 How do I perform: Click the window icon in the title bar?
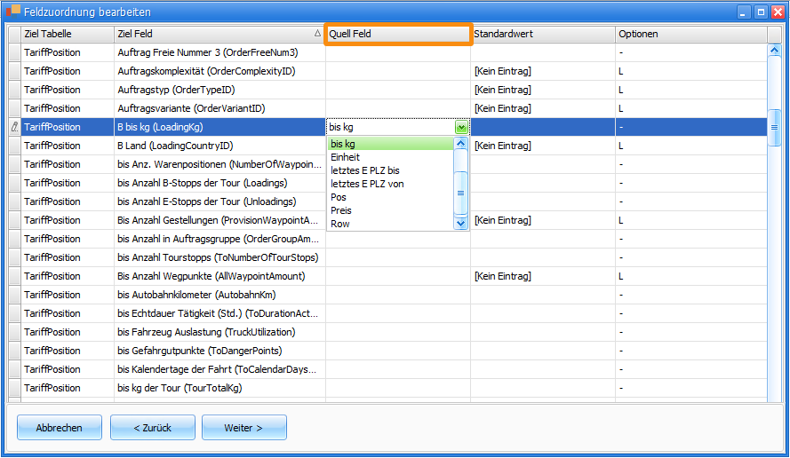point(13,12)
